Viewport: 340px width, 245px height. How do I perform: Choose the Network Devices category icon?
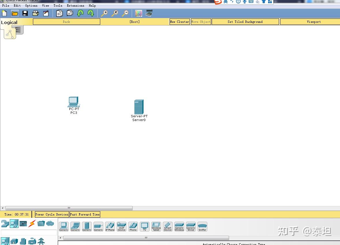(x=5, y=224)
